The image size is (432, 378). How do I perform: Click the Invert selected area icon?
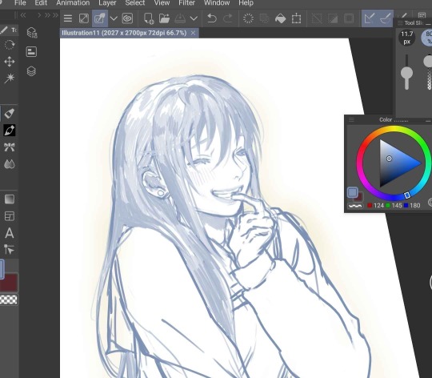click(333, 18)
